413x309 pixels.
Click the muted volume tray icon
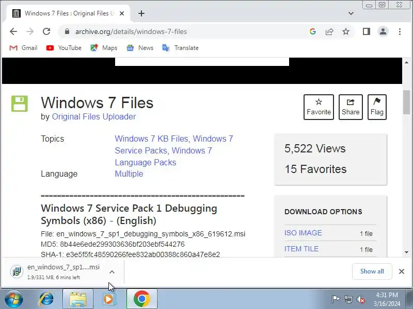coord(360,299)
